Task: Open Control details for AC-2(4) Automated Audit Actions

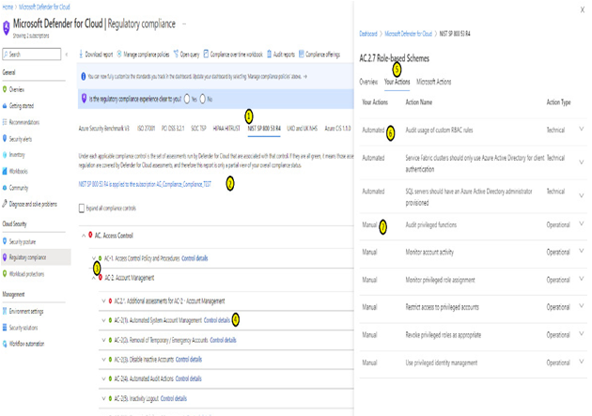Action: 188,378
